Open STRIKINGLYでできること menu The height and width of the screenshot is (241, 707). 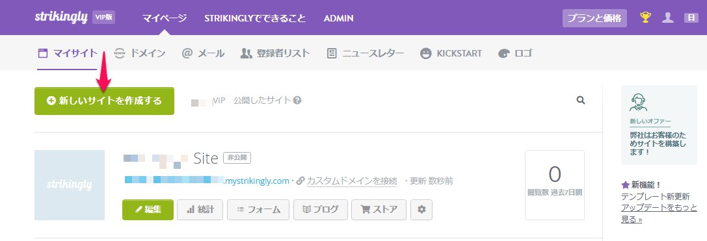tap(255, 18)
